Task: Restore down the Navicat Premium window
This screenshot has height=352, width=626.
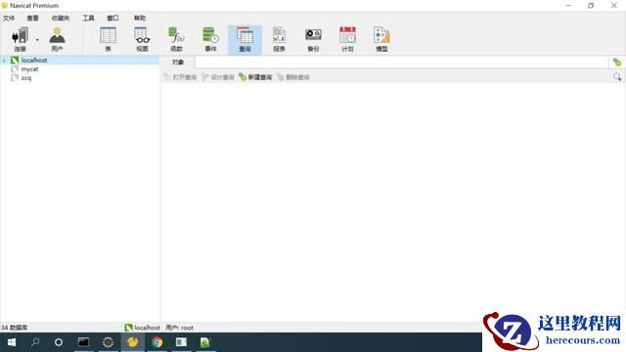Action: (591, 6)
